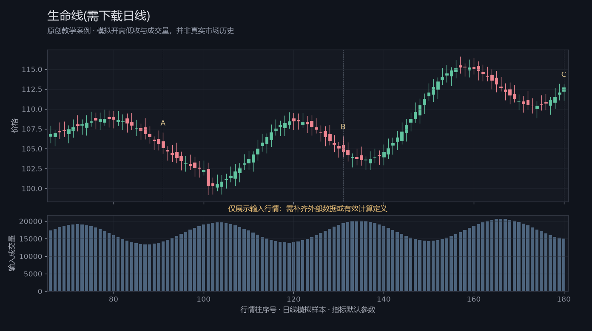Click the 180 tick on the bar index axis
The width and height of the screenshot is (592, 331).
coord(564,299)
